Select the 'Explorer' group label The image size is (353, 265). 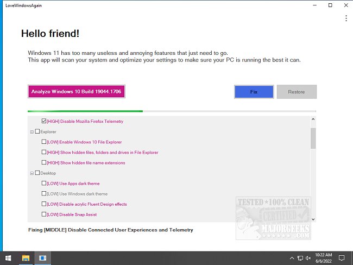pos(48,132)
